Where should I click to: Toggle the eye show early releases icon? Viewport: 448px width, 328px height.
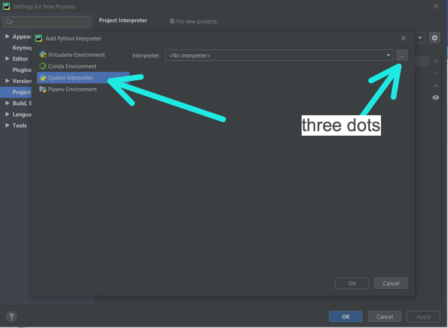(x=436, y=97)
